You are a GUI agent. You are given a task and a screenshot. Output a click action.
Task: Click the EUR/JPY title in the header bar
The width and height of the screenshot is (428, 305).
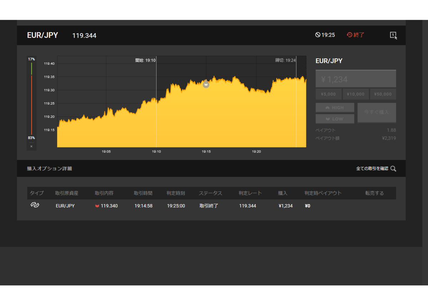42,35
